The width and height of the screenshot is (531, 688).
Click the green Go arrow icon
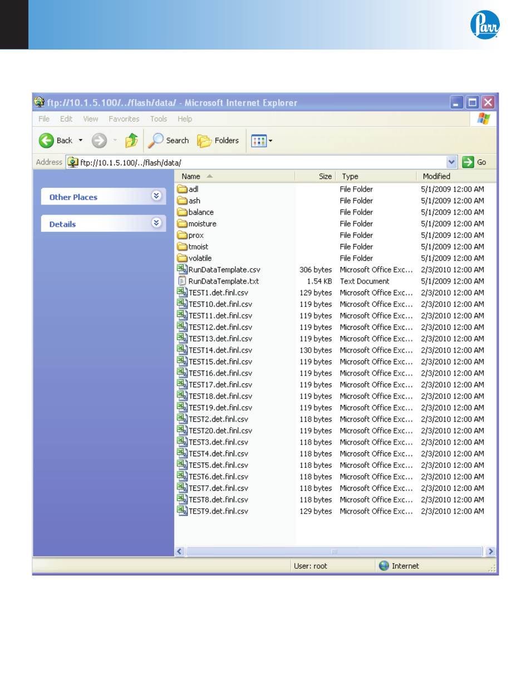(468, 162)
